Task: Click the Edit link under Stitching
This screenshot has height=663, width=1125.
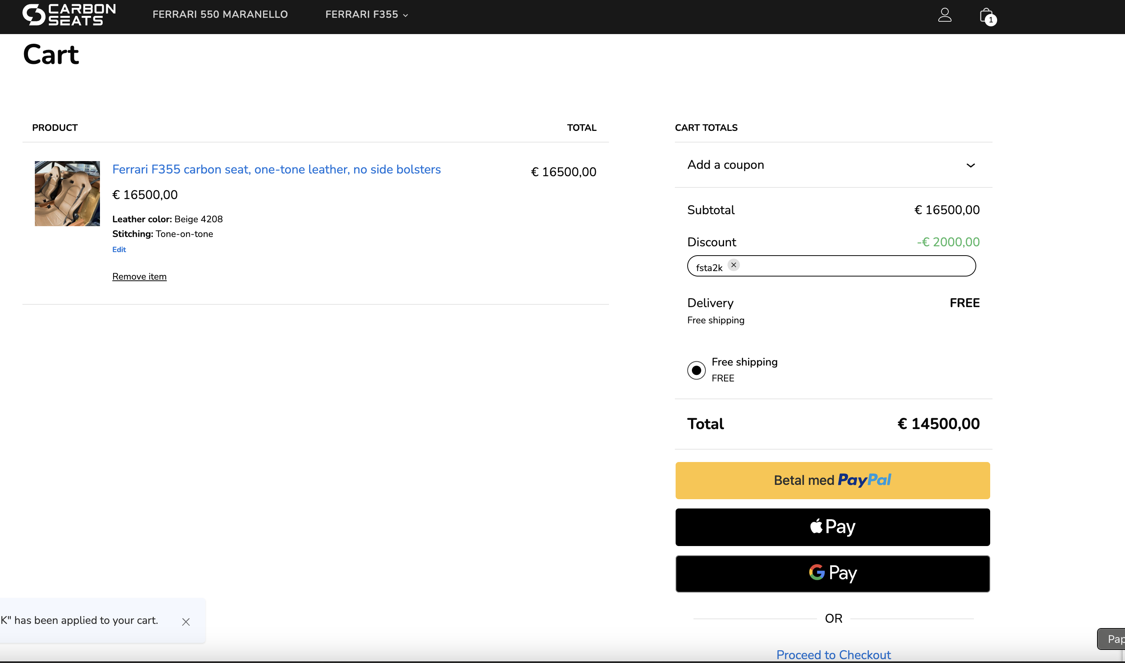Action: coord(119,249)
